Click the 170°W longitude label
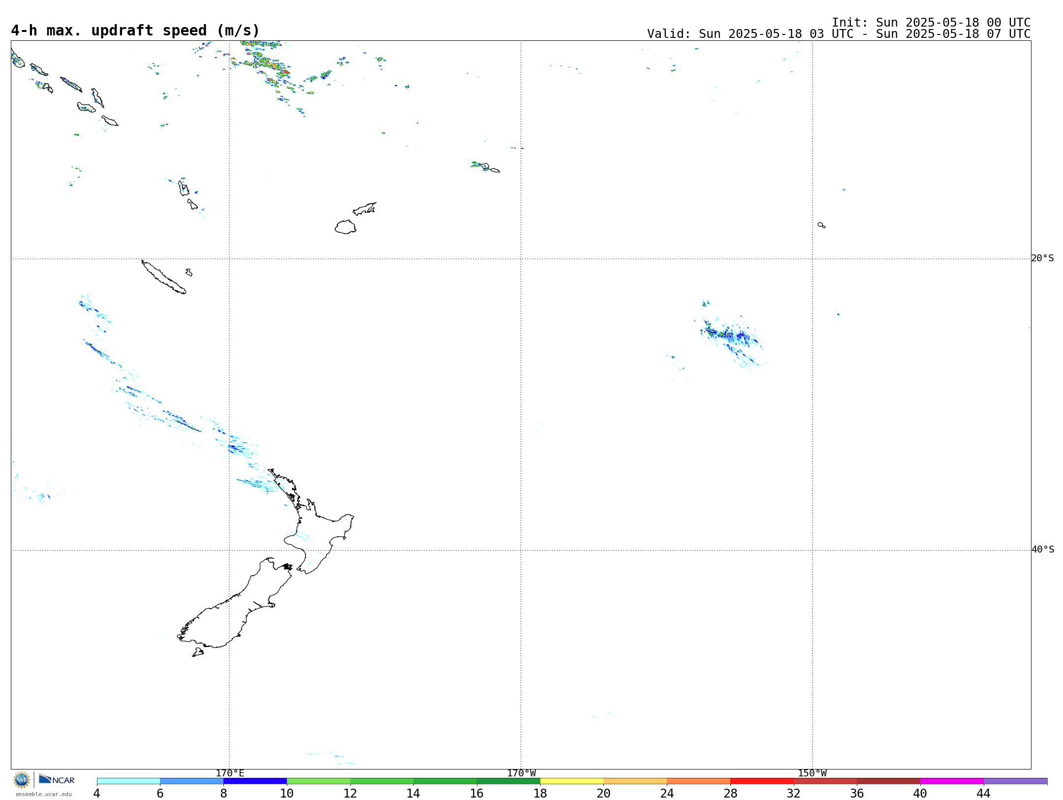This screenshot has width=1063, height=800. pyautogui.click(x=521, y=773)
